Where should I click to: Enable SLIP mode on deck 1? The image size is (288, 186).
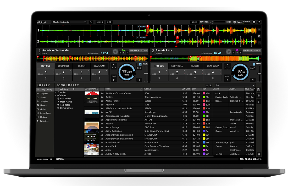coord(139,68)
